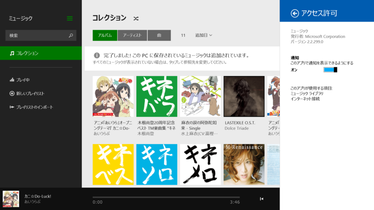The height and width of the screenshot is (210, 374).
Task: Click the search magnifier icon
Action: [71, 35]
